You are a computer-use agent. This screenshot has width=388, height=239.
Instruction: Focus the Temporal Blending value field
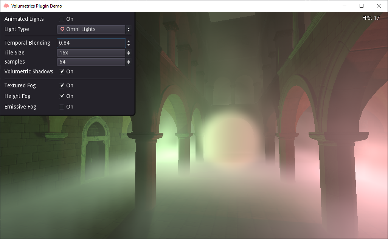point(91,43)
